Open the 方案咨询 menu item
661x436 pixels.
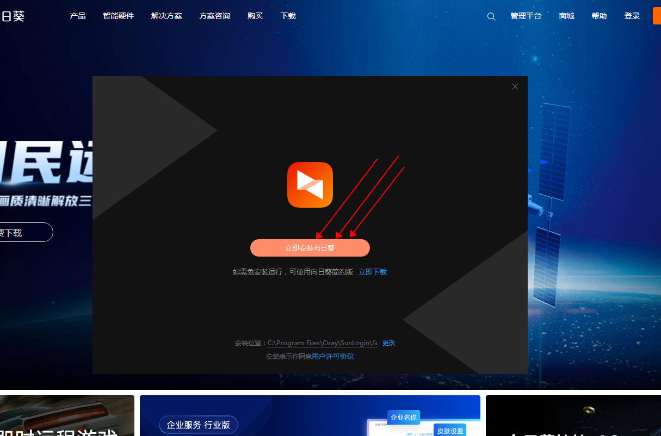(x=214, y=16)
